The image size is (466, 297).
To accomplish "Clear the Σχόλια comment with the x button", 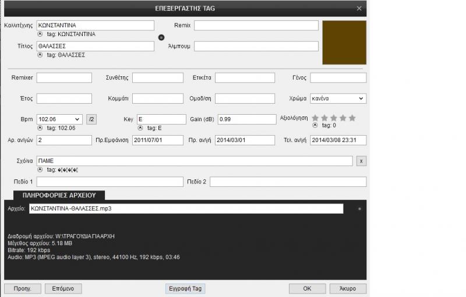I will [x=361, y=161].
